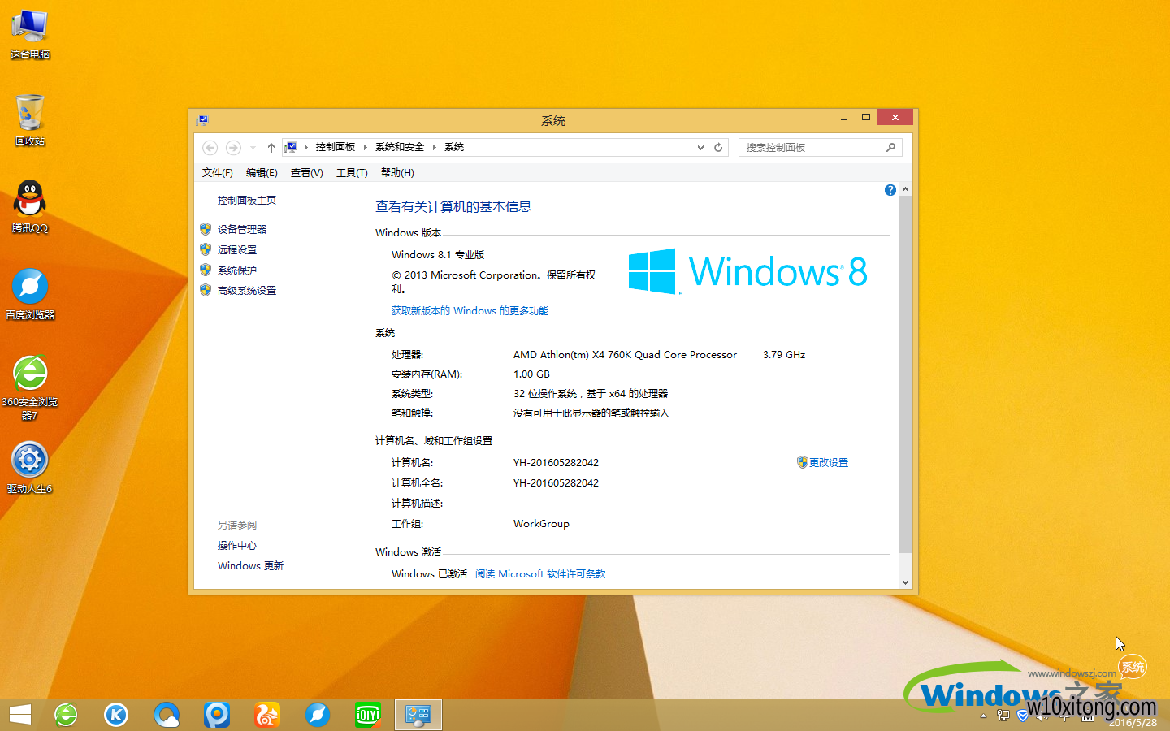Viewport: 1170px width, 731px height.
Task: Open the 文件(F) menu
Action: point(217,172)
